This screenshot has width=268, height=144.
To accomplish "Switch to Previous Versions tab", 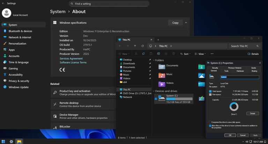I will [x=234, y=68].
